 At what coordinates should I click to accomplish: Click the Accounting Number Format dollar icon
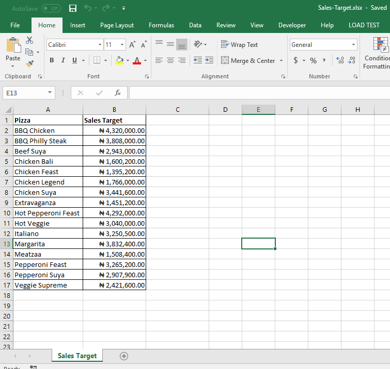pos(296,60)
